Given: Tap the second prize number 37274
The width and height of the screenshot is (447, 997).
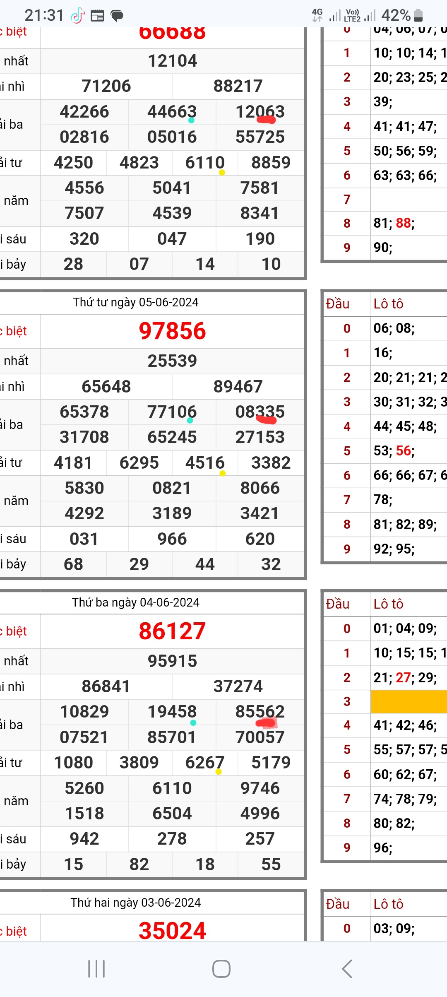Looking at the screenshot, I should [x=238, y=686].
